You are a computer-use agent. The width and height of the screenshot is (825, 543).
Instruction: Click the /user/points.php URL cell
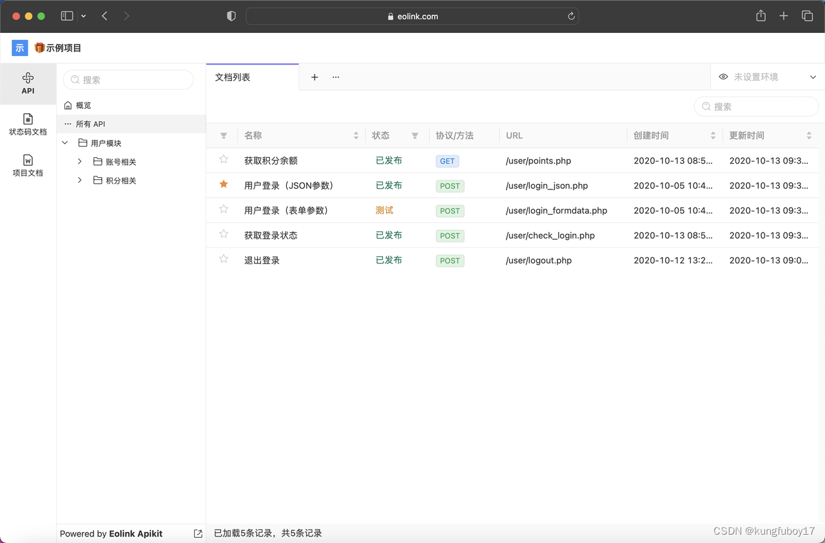[x=538, y=161]
